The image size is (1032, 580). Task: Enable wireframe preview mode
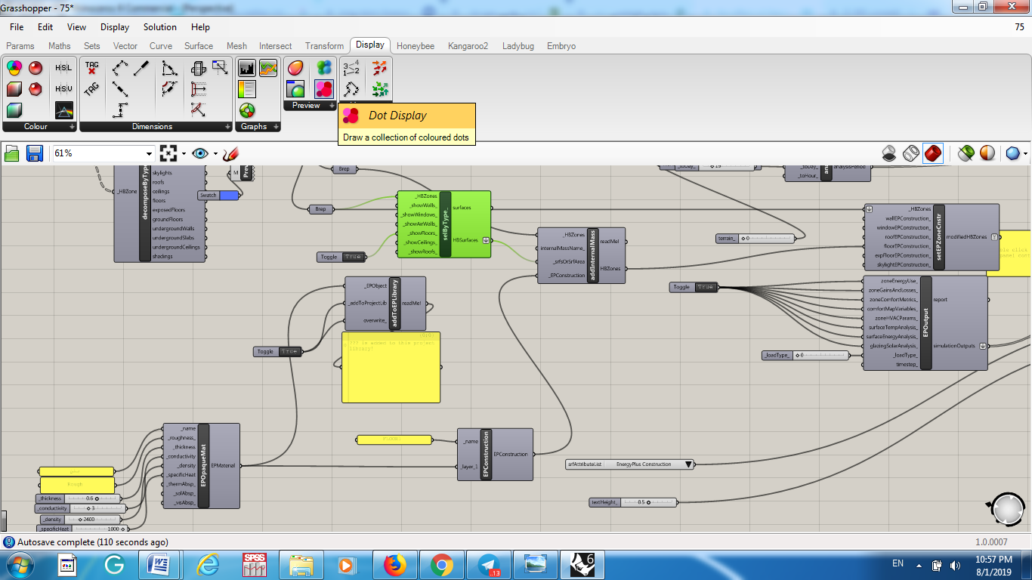(911, 153)
